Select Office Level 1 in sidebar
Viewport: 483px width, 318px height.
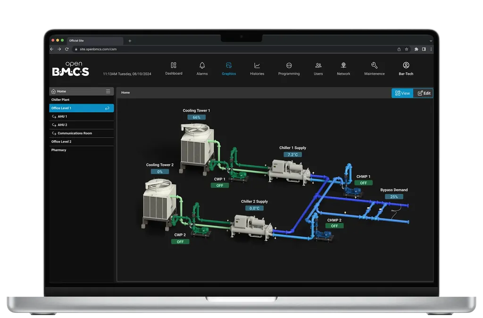point(81,108)
